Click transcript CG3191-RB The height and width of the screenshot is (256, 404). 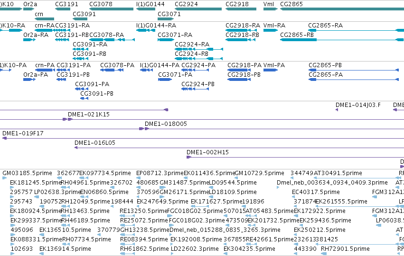[x=72, y=35]
